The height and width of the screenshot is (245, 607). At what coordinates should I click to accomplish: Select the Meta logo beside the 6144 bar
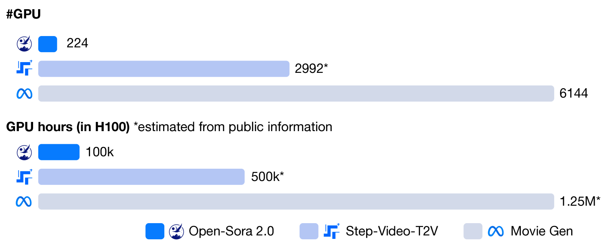click(24, 94)
